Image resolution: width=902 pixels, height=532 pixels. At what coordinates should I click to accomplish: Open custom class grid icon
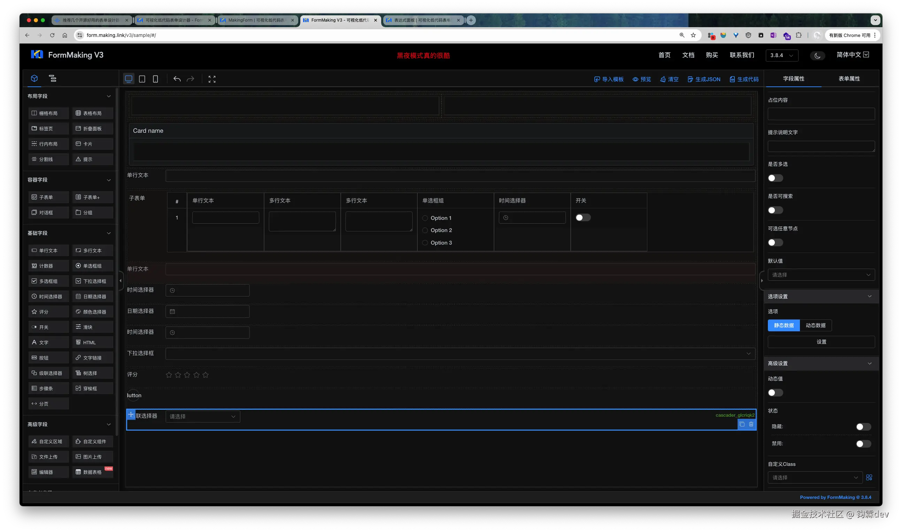pyautogui.click(x=869, y=478)
